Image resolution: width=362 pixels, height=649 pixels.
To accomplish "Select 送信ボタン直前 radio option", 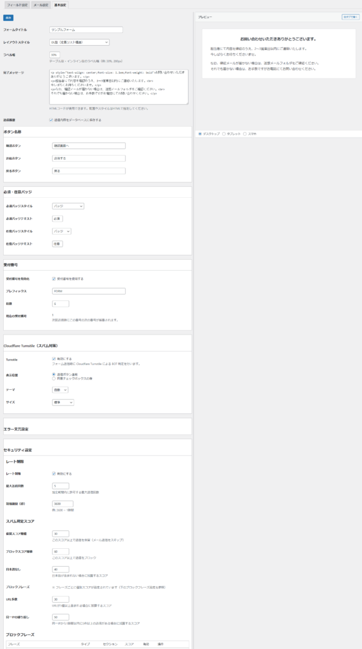I will click(54, 374).
